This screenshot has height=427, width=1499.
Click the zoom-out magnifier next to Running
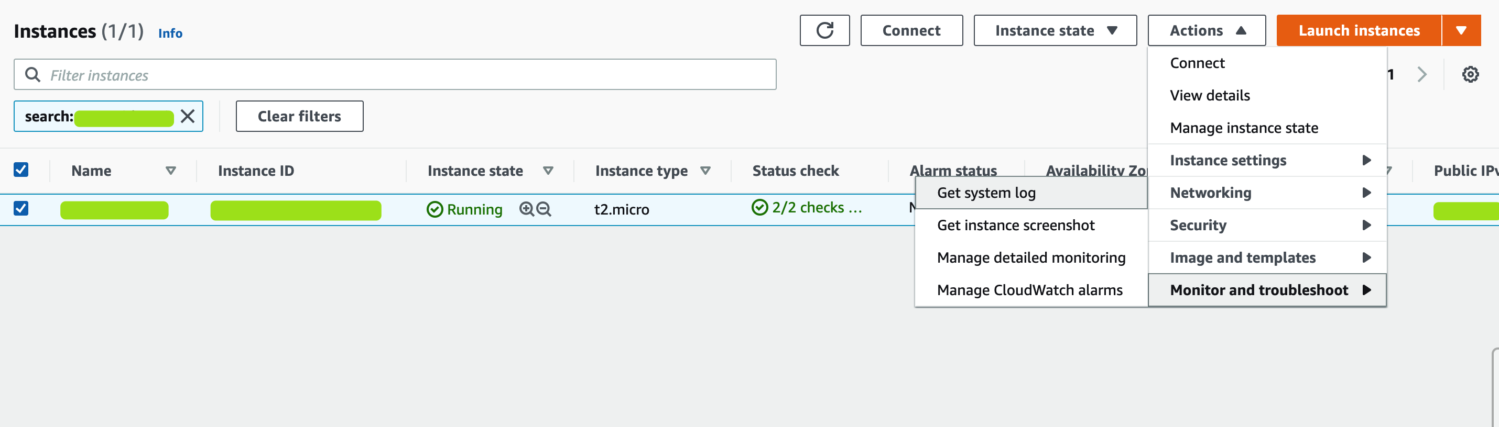[544, 209]
